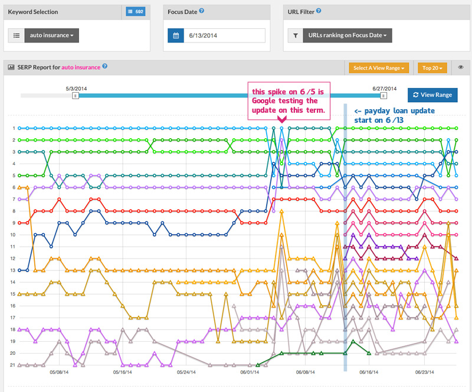Click the pink 6/5 spike annotation box
The width and height of the screenshot is (472, 392).
coord(289,101)
